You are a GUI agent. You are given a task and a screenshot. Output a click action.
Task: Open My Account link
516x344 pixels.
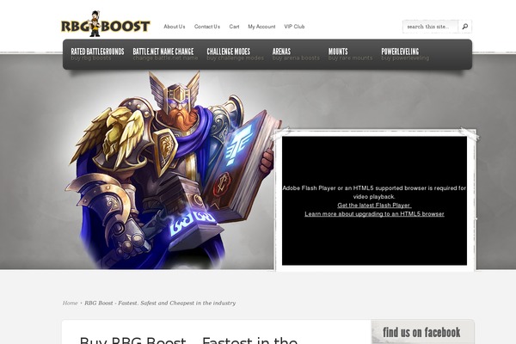click(x=261, y=27)
